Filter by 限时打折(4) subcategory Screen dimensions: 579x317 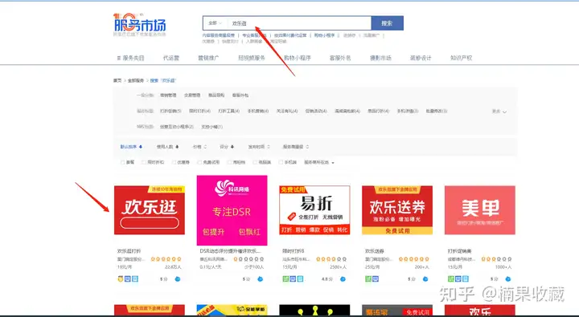(199, 111)
